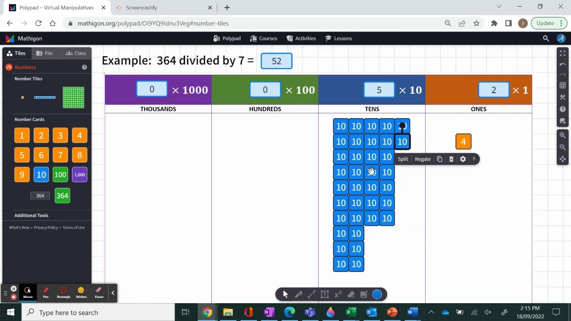Open the Terms of Use link
Screen dimensions: 571x321
[x=74, y=227]
